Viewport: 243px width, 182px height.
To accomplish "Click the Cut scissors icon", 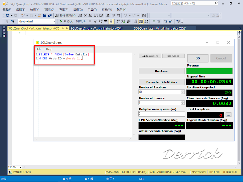I will coord(108,15).
